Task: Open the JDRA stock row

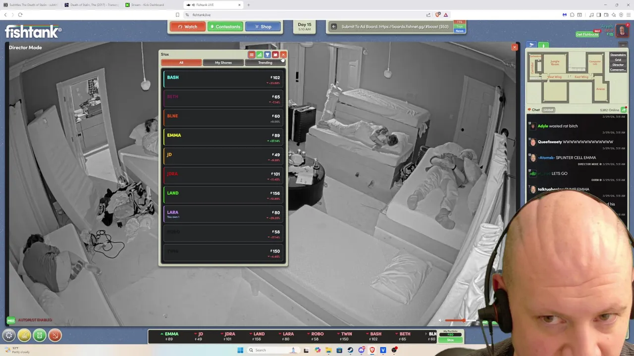Action: [223, 176]
